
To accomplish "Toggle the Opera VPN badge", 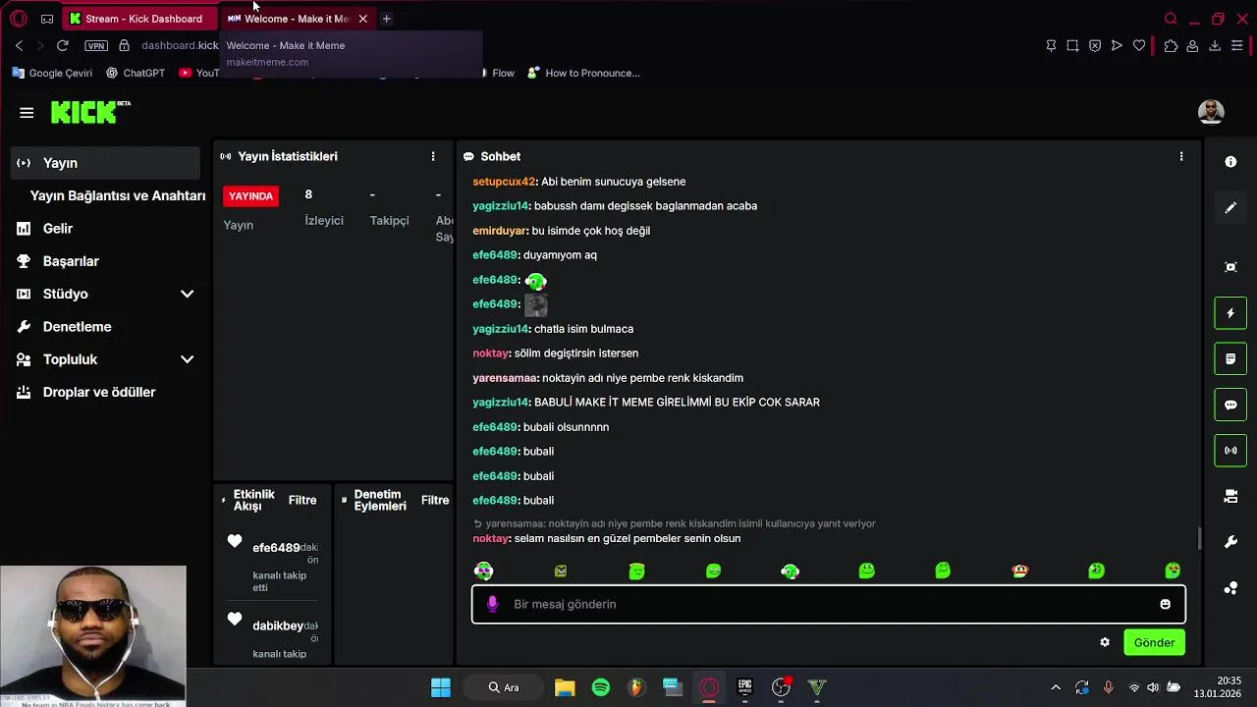I will point(96,45).
